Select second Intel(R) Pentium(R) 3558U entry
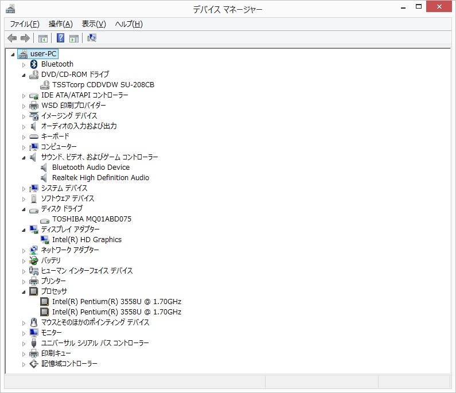Viewport: 456px width, 393px height. (116, 312)
